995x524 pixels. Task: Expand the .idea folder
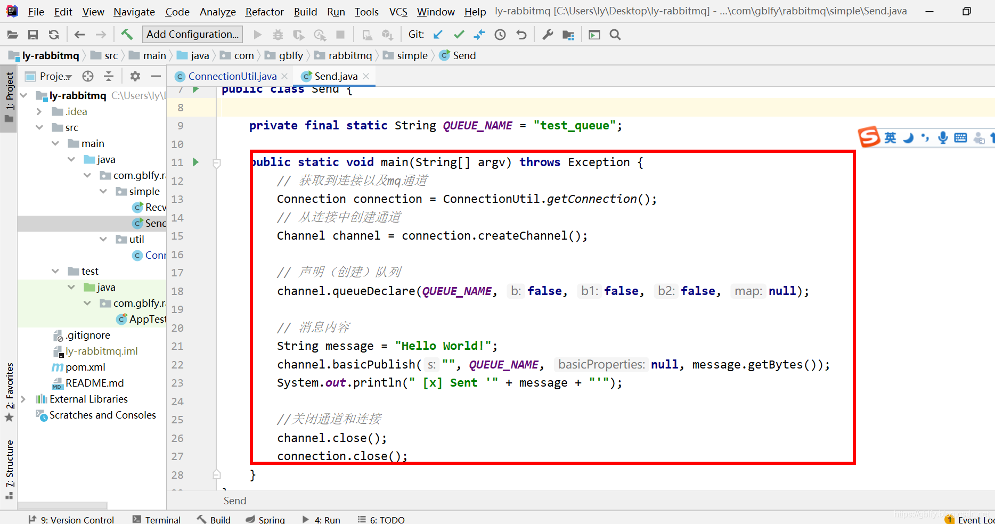[x=39, y=111]
